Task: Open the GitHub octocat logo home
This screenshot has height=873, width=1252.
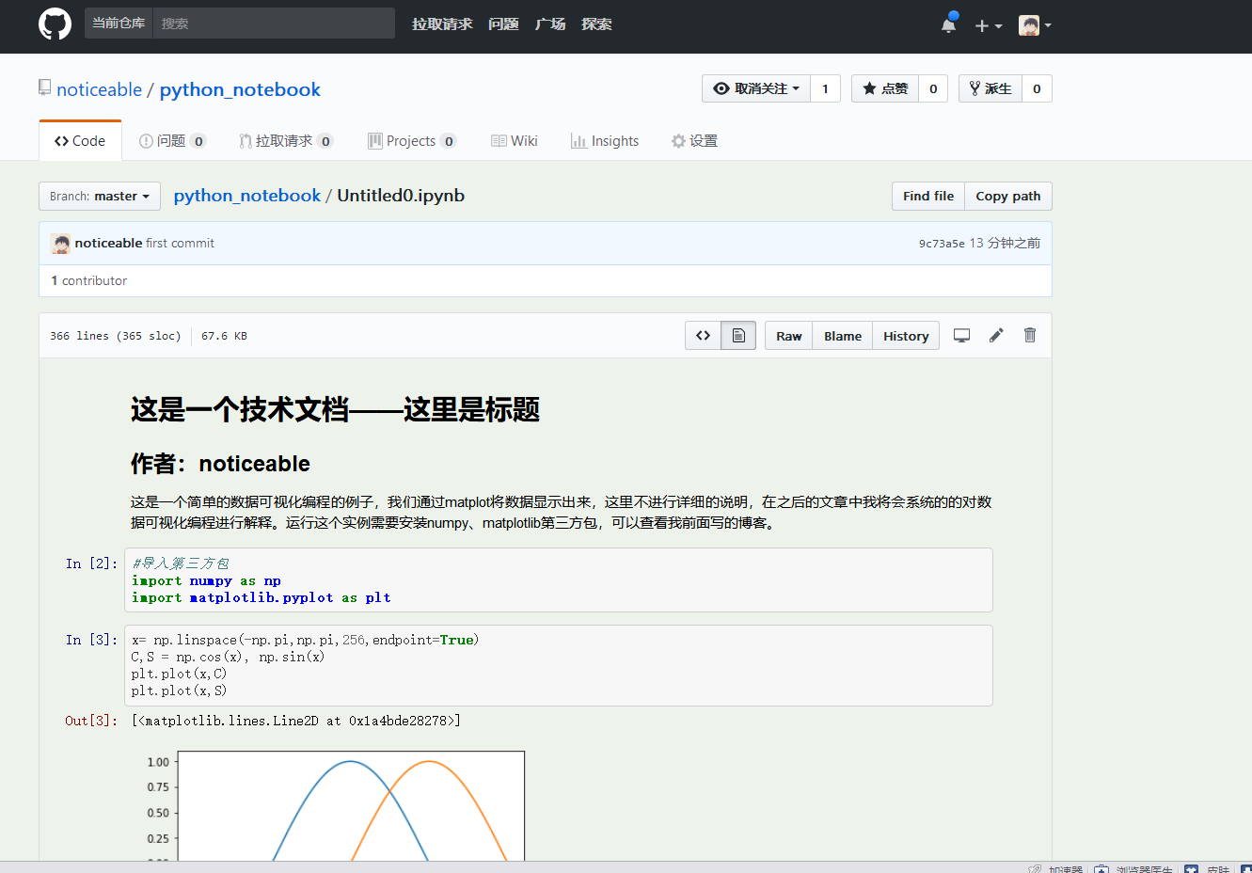Action: [55, 24]
